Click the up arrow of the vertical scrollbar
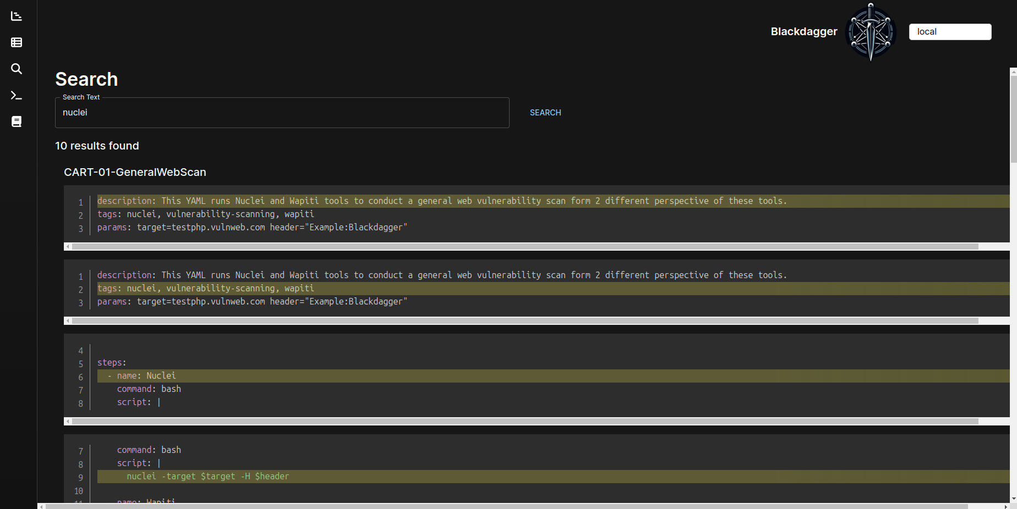Viewport: 1017px width, 509px height. 1013,71
